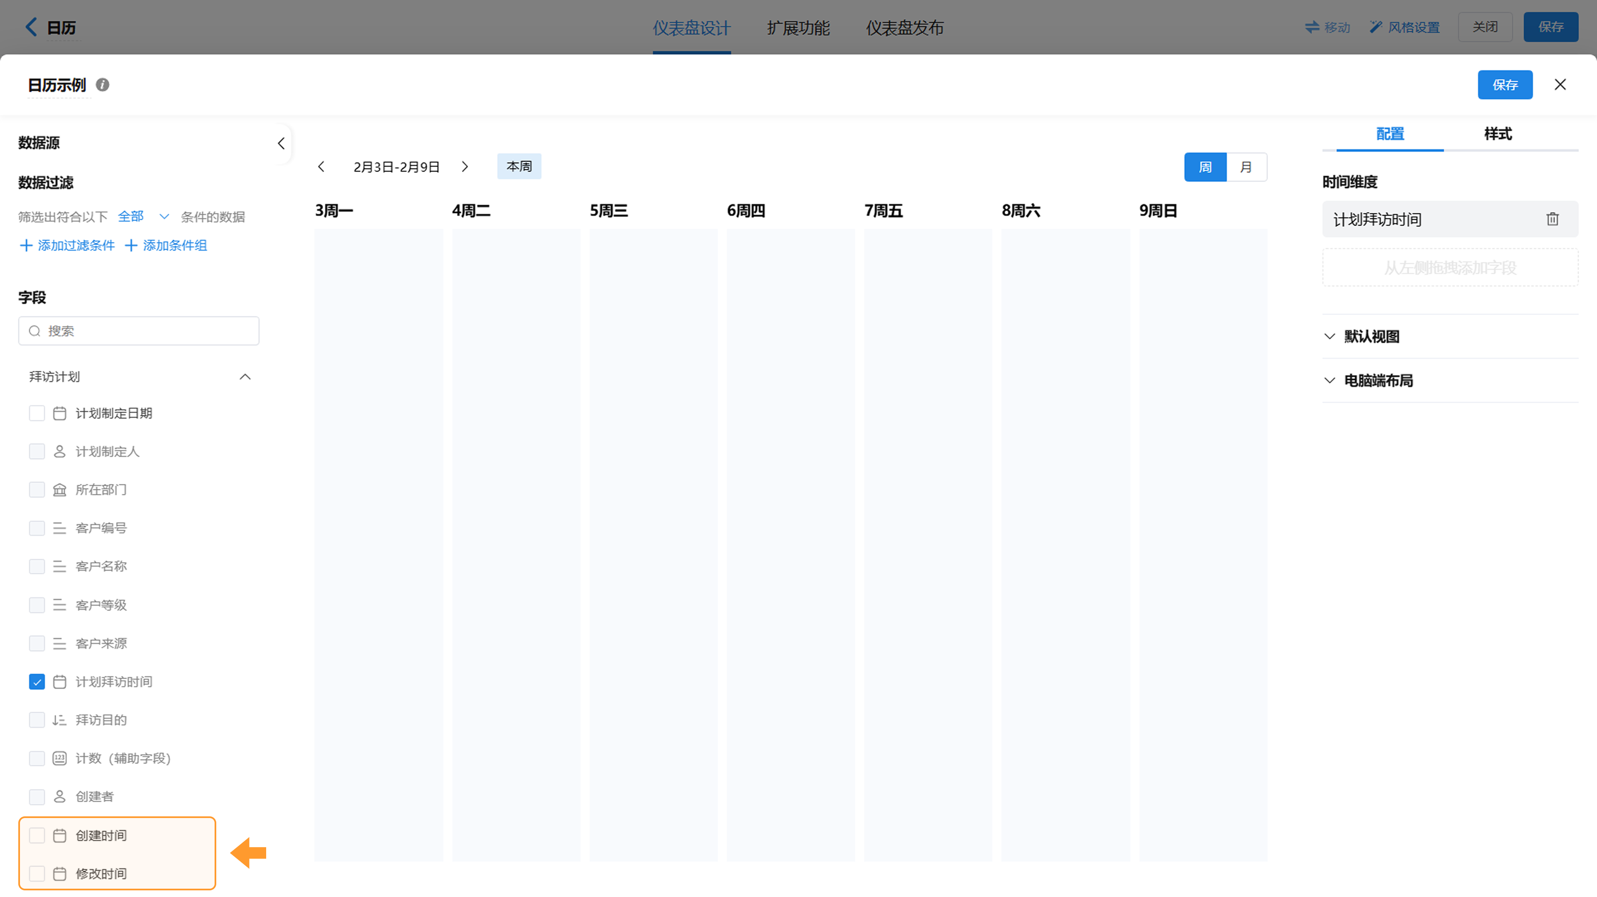Check the 创建时间 checkbox
Image resolution: width=1597 pixels, height=897 pixels.
[37, 835]
